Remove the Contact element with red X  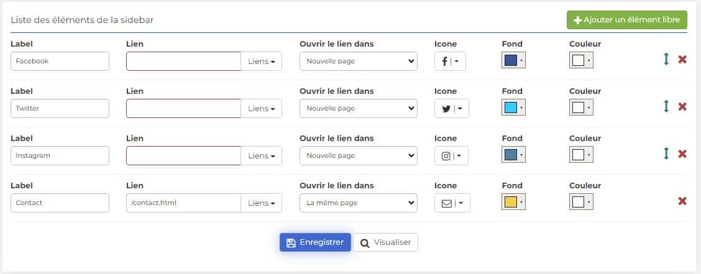point(682,201)
